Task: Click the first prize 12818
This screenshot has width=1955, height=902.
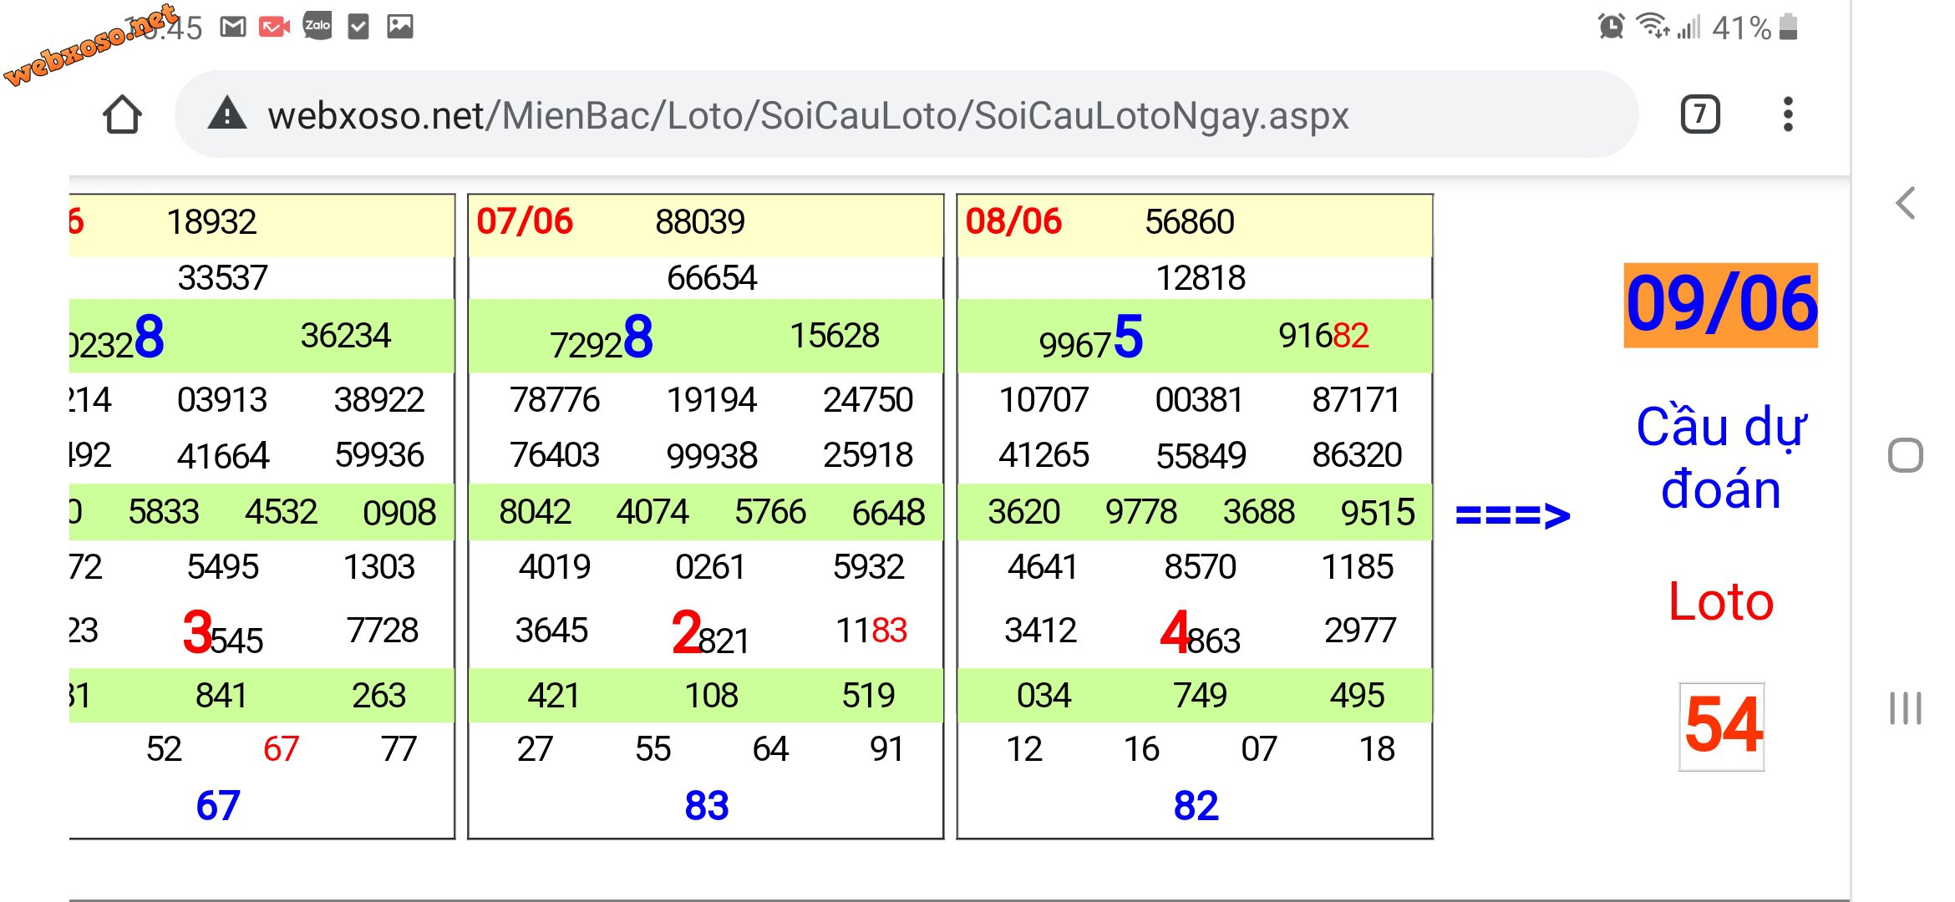Action: click(x=1201, y=277)
